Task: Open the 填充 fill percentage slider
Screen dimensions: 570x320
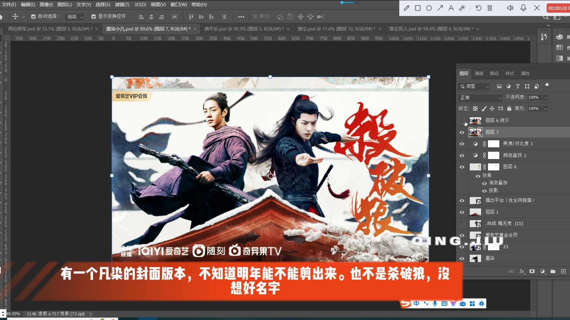Action: (x=546, y=108)
